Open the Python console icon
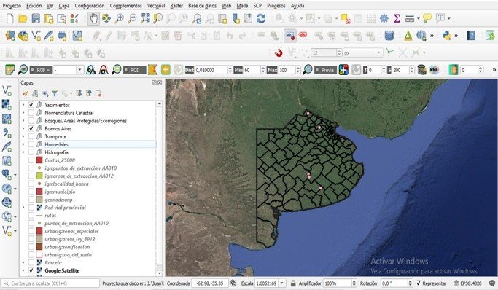This screenshot has height=290, width=498. pyautogui.click(x=446, y=36)
